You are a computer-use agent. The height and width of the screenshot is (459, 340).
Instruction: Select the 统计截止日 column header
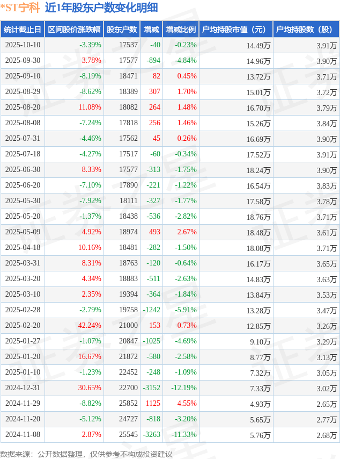coord(23,30)
